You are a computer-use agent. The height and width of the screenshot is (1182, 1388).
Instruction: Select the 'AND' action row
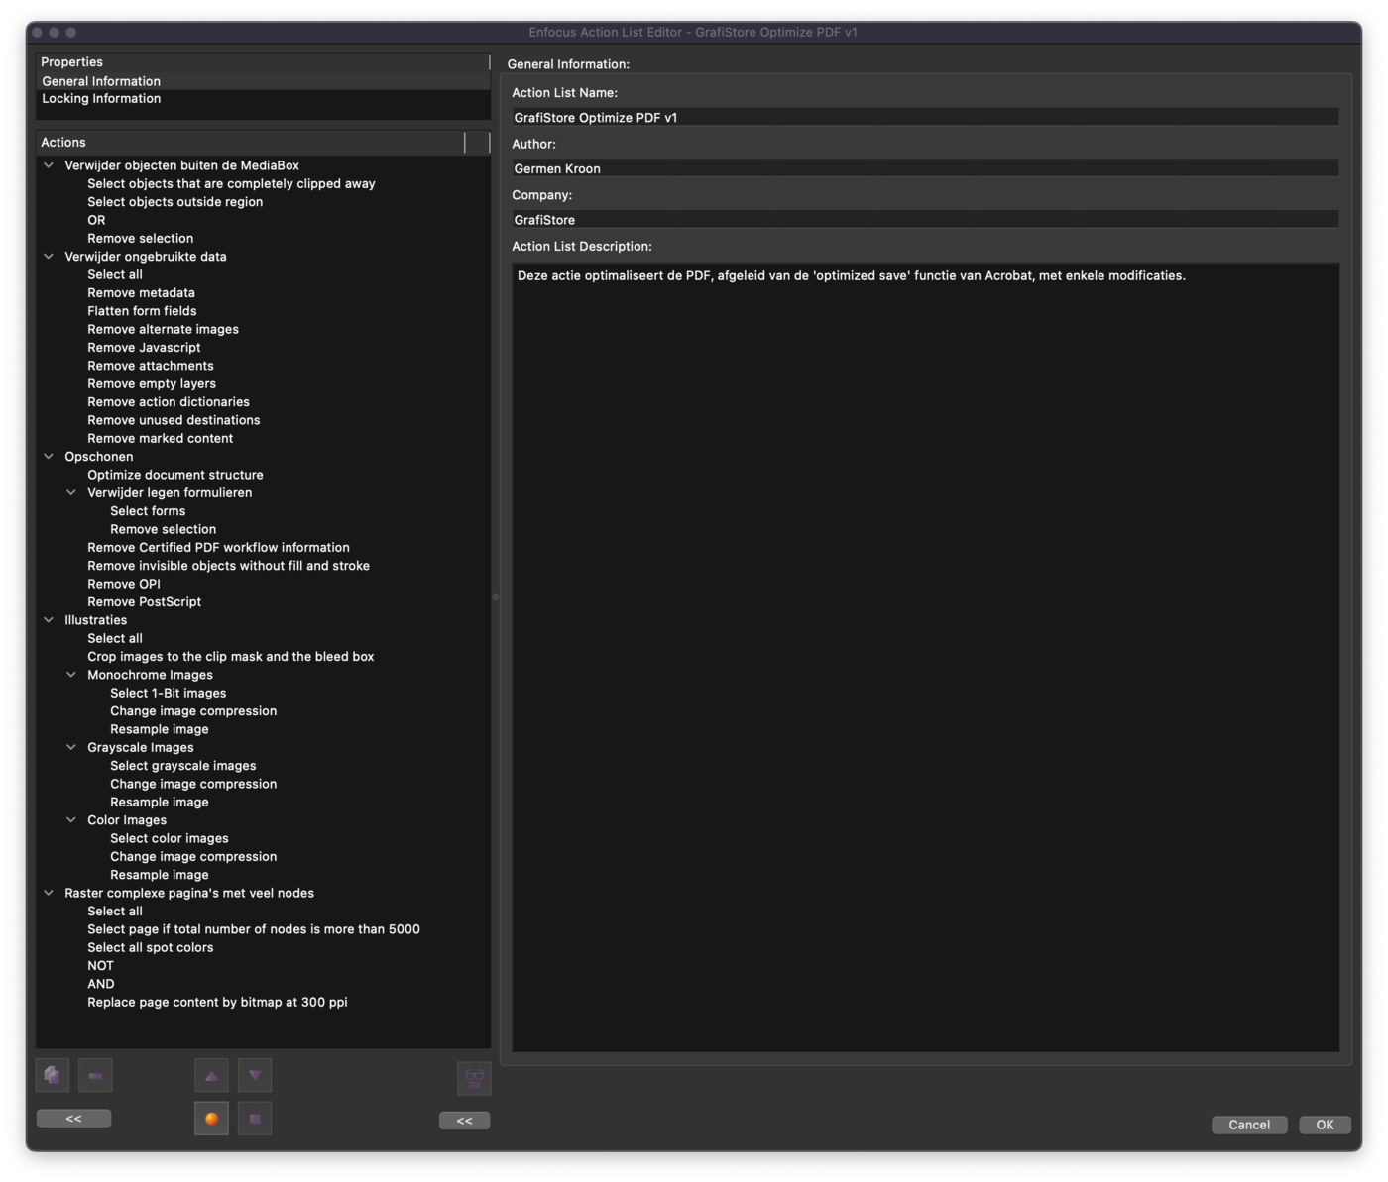[x=101, y=984]
